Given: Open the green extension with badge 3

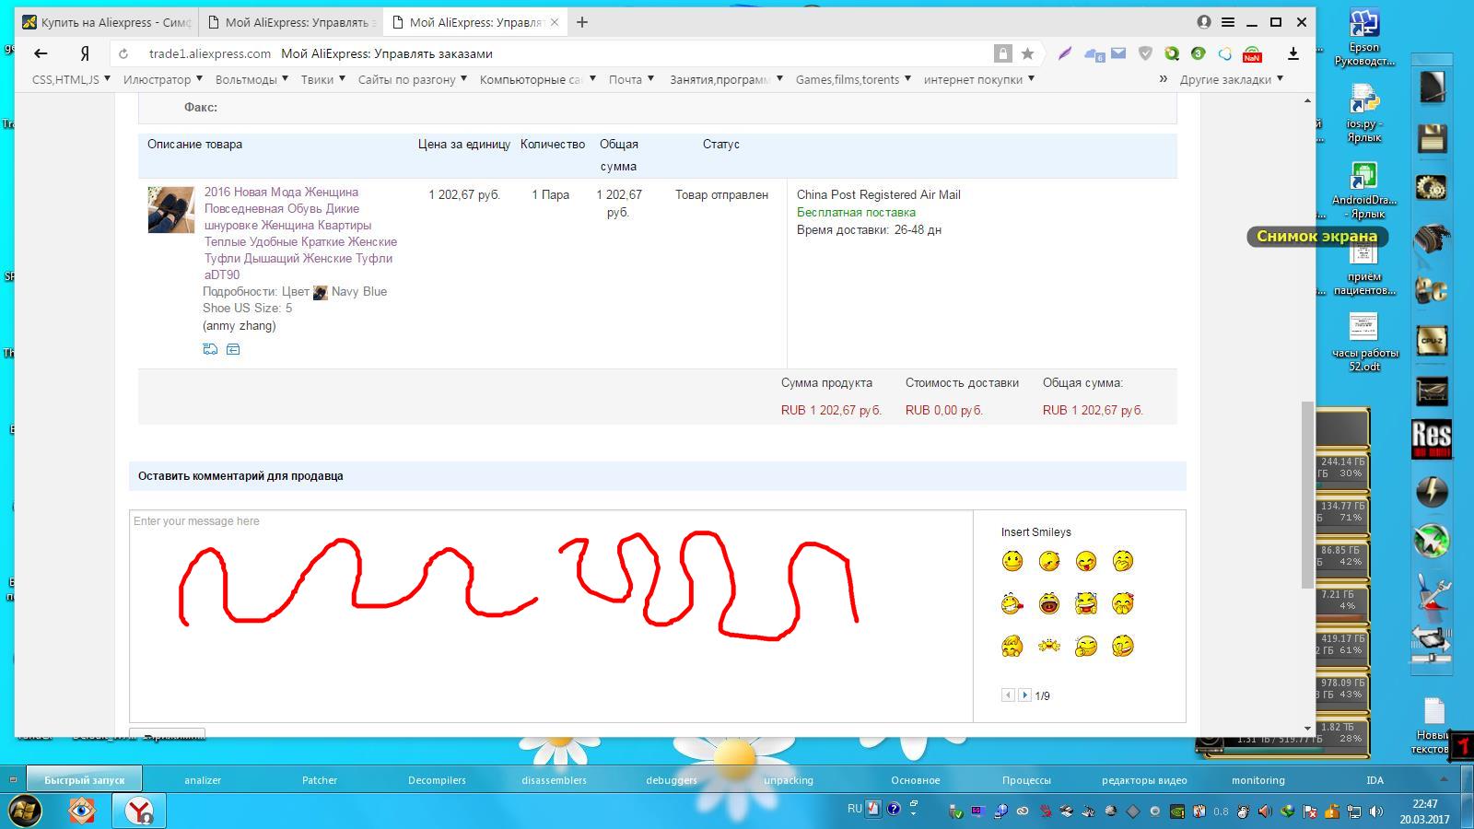Looking at the screenshot, I should coord(1198,53).
